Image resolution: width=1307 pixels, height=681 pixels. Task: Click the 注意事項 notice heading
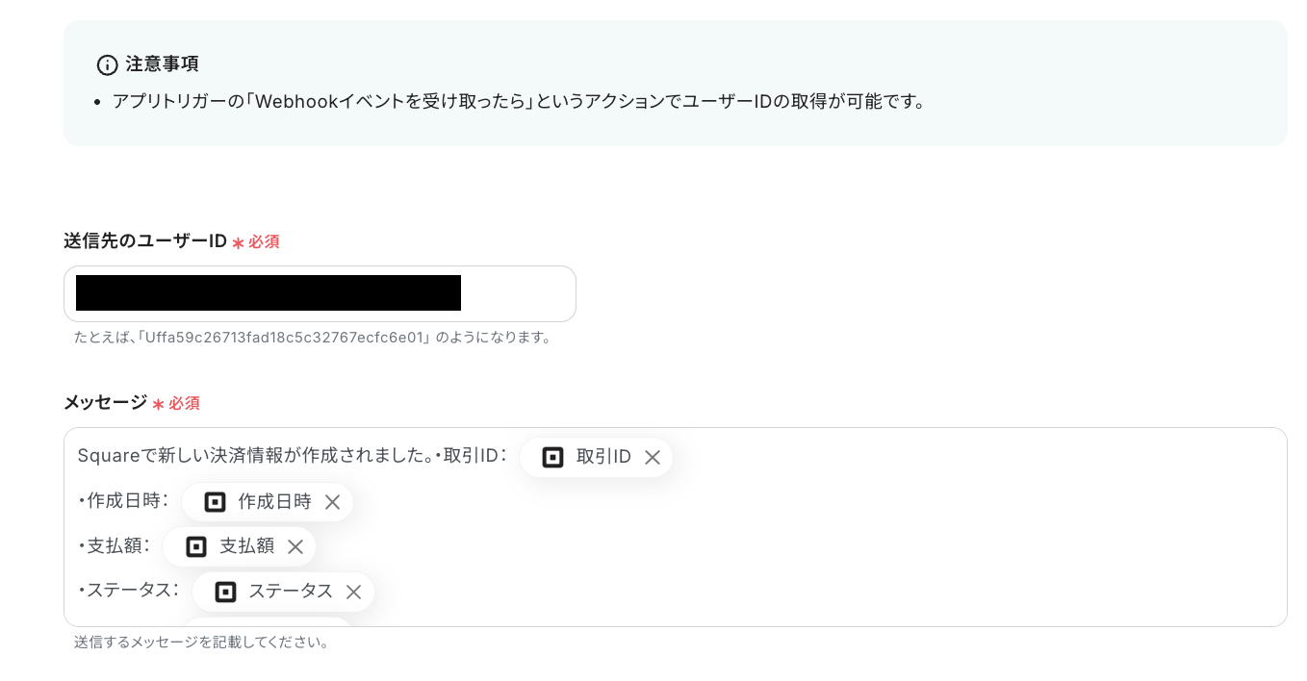coord(162,64)
